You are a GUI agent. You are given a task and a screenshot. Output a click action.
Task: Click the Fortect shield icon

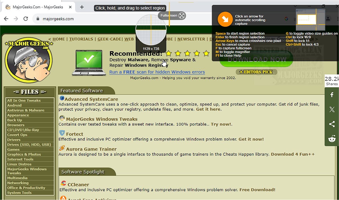(x=62, y=133)
